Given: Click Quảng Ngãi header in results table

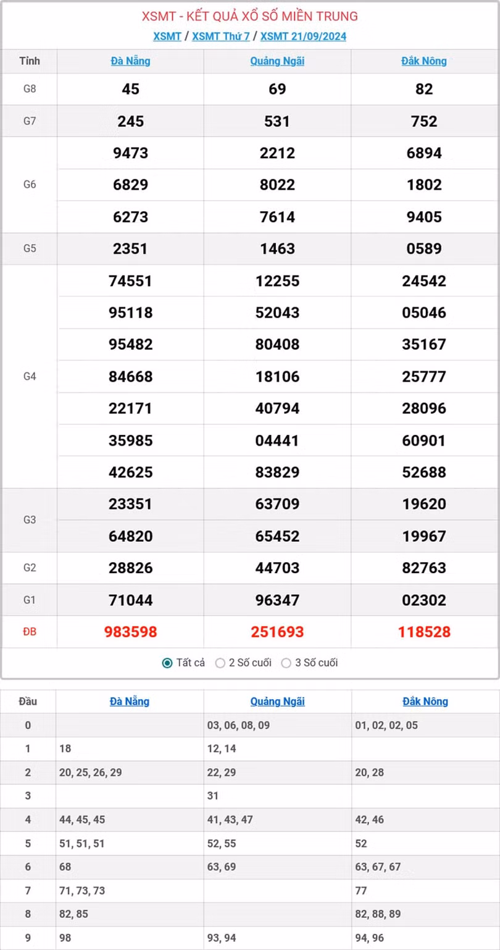Looking at the screenshot, I should (x=277, y=61).
